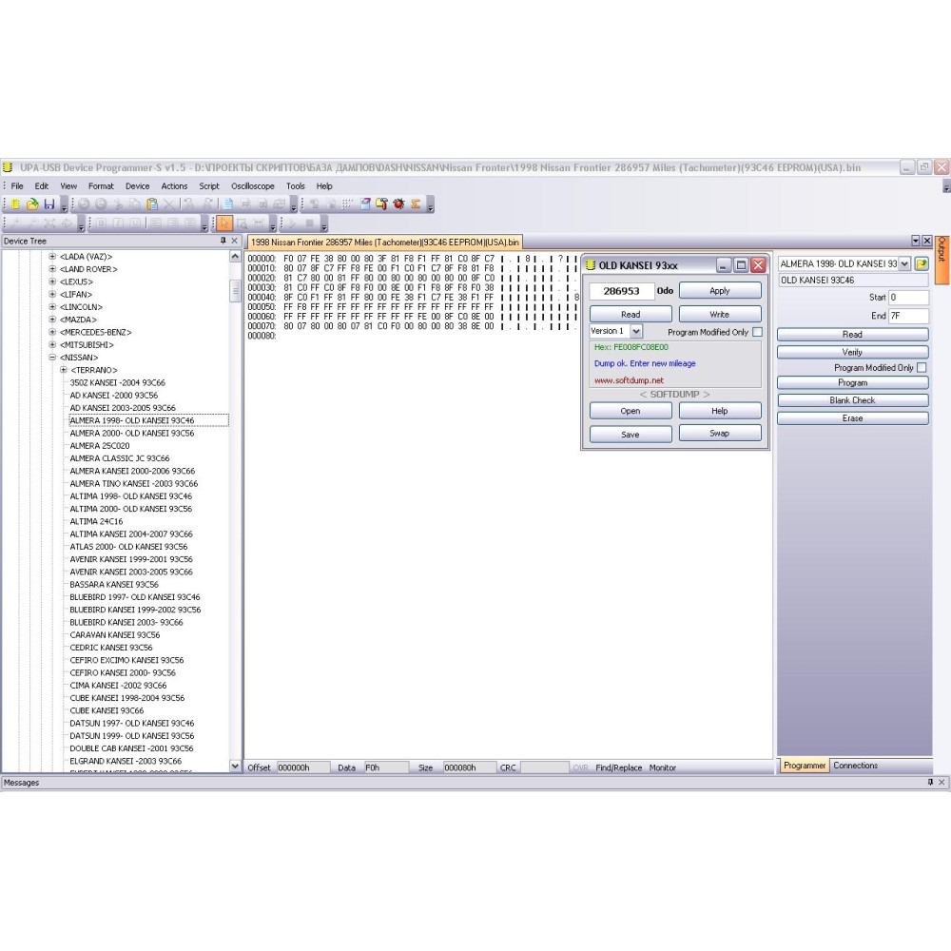Open the Device menu
The width and height of the screenshot is (951, 951).
click(138, 186)
